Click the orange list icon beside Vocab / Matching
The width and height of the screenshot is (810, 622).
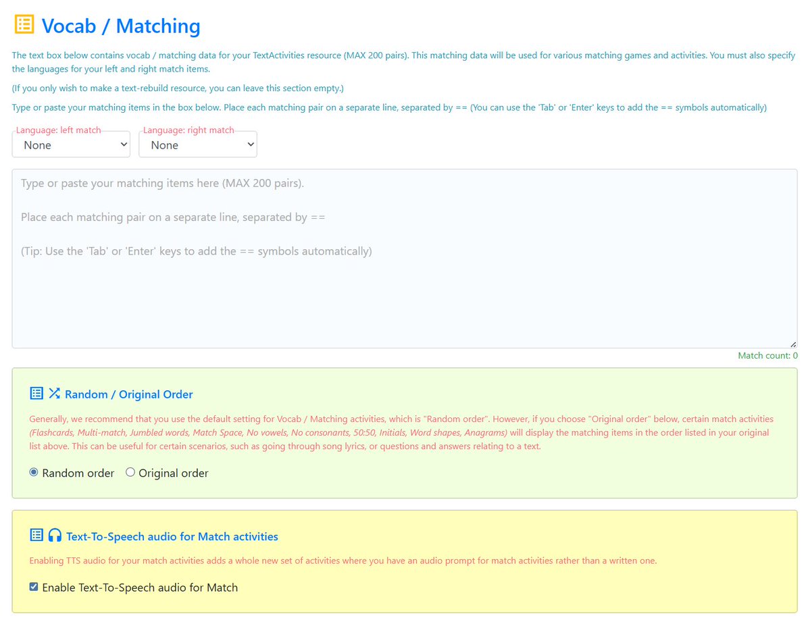pyautogui.click(x=24, y=24)
